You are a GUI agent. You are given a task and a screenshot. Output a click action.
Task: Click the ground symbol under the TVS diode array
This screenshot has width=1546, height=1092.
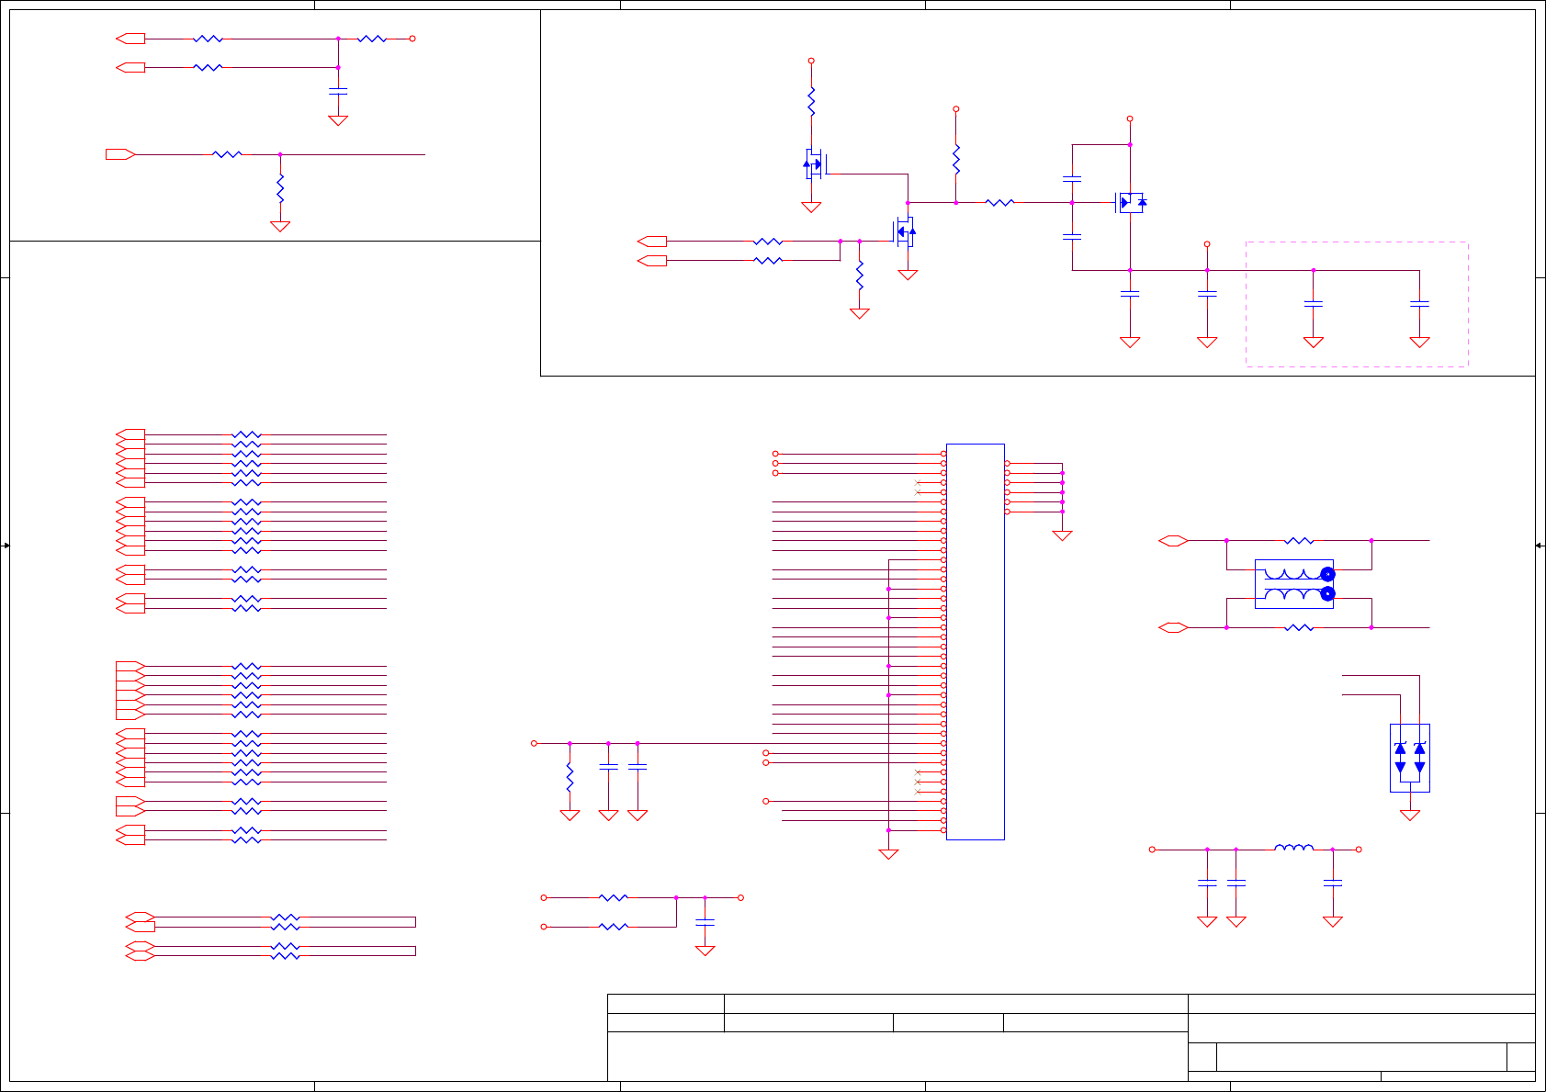pyautogui.click(x=1410, y=815)
